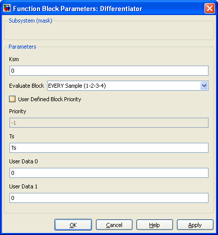
Task: Open Help for this block
Action: click(x=154, y=225)
